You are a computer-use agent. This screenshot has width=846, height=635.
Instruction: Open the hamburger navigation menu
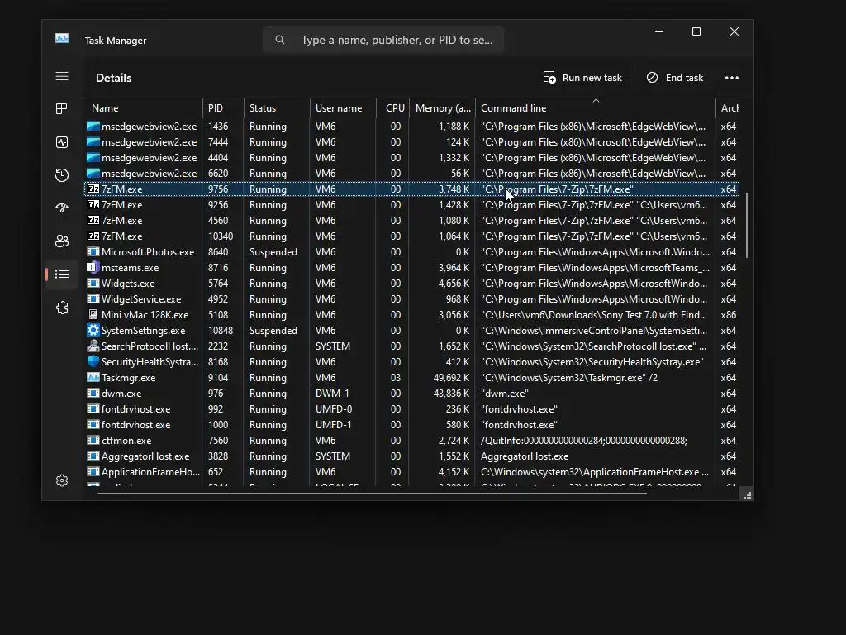(62, 76)
